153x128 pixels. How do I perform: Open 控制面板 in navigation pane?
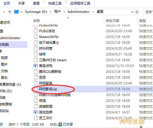tap(6, 104)
